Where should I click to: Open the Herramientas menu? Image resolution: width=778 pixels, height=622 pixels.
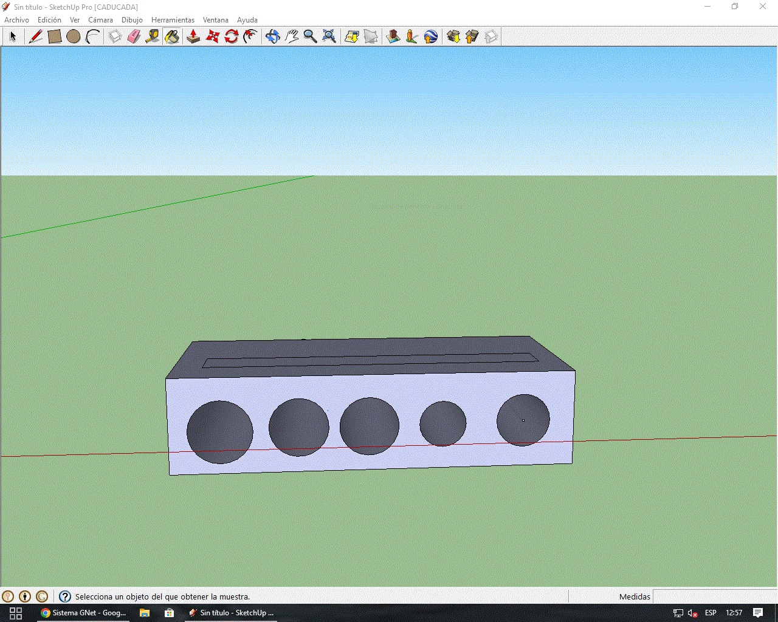click(x=173, y=20)
